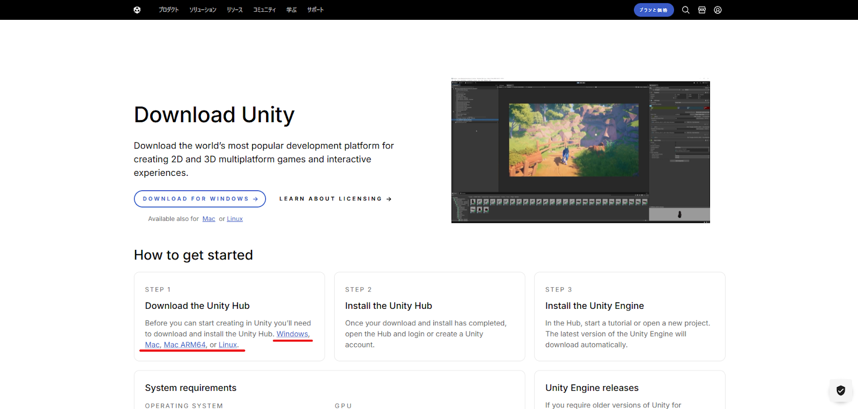Image resolution: width=858 pixels, height=409 pixels.
Task: Expand the コミュニティ navigation menu
Action: pos(264,10)
